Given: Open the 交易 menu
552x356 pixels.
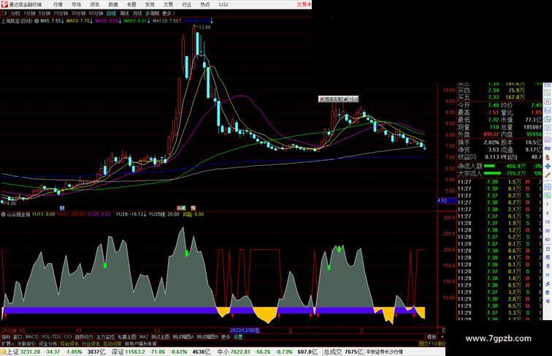Looking at the screenshot, I should (168, 4).
